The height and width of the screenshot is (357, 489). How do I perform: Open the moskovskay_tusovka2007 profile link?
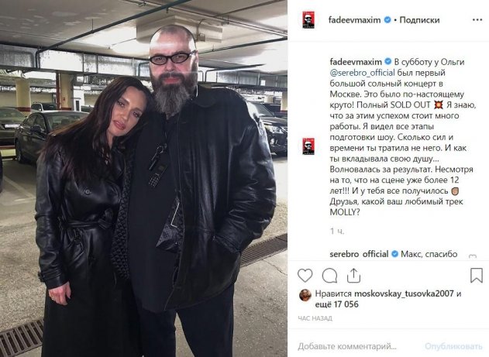404,293
